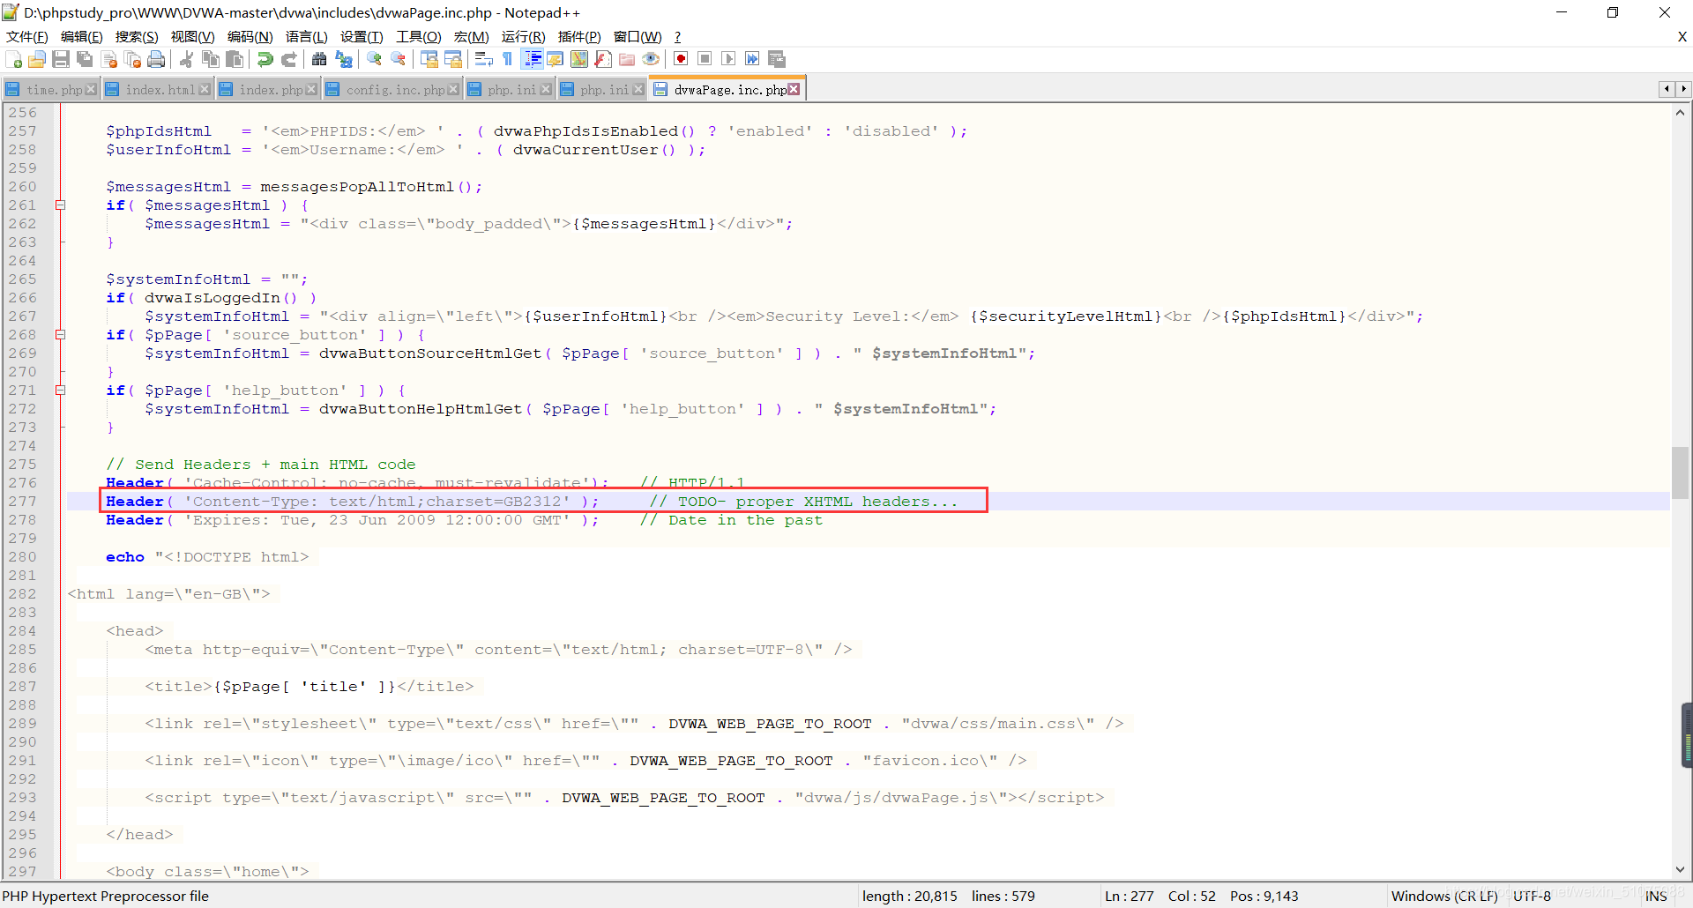Close the dvwaPage.inc.php tab
This screenshot has height=908, width=1693.
coord(794,90)
